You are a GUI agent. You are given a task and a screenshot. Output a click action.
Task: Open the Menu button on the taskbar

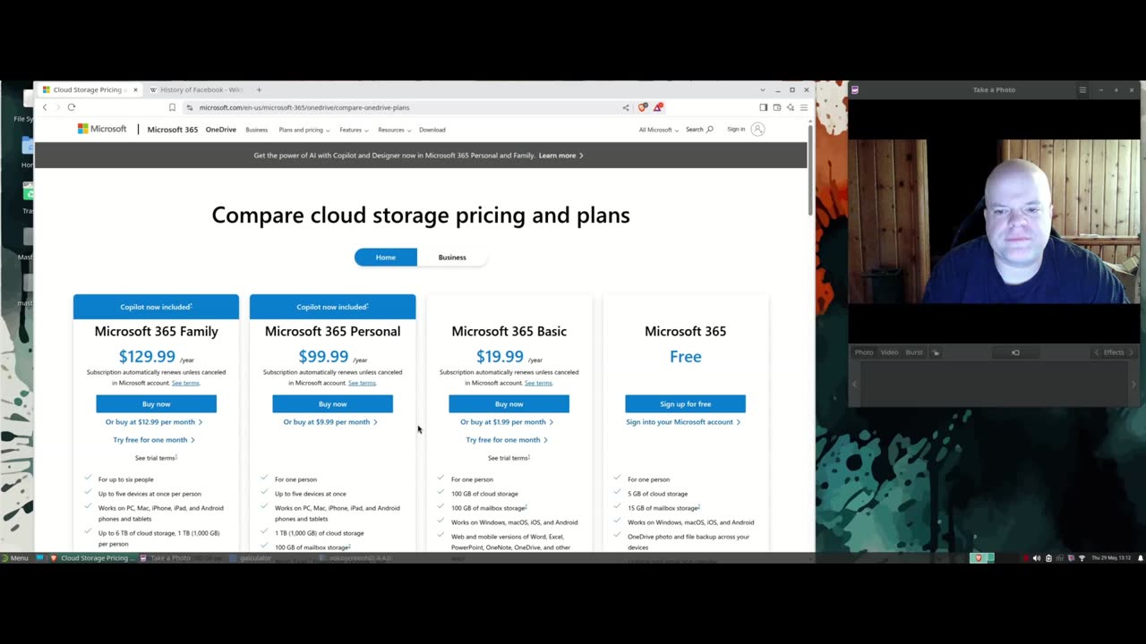[14, 558]
